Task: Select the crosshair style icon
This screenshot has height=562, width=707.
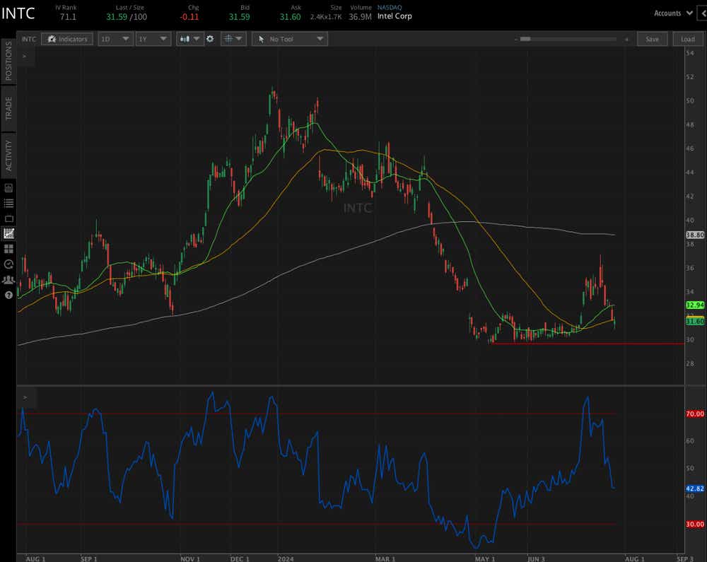Action: pos(229,39)
